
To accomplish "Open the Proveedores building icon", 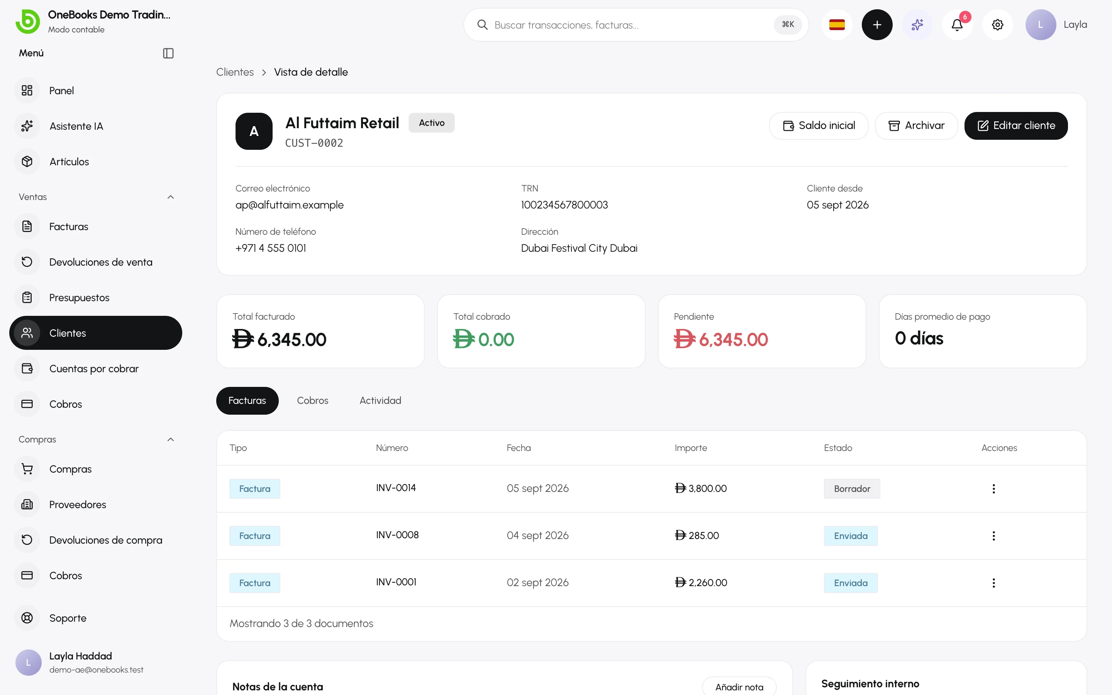I will click(27, 504).
